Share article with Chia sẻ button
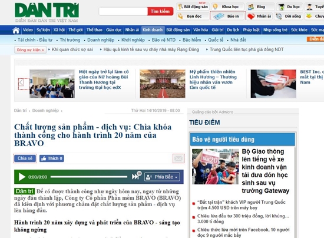 tap(25, 158)
